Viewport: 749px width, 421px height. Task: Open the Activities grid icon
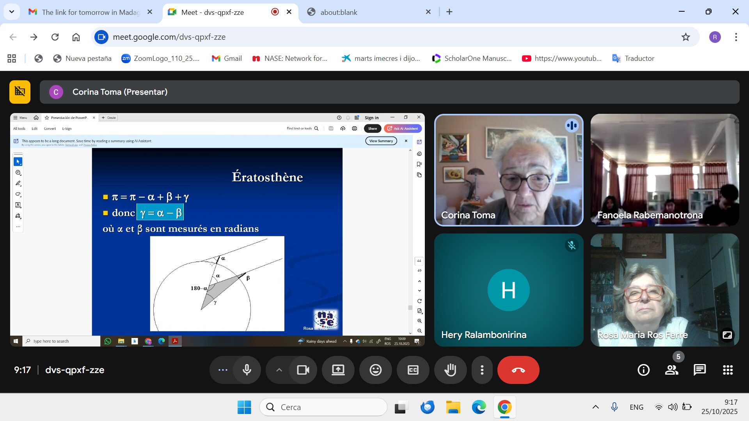coord(728,370)
